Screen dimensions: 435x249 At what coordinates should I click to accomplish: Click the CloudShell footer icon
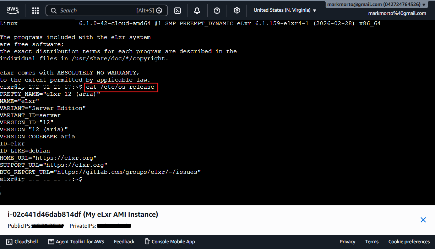(x=9, y=242)
